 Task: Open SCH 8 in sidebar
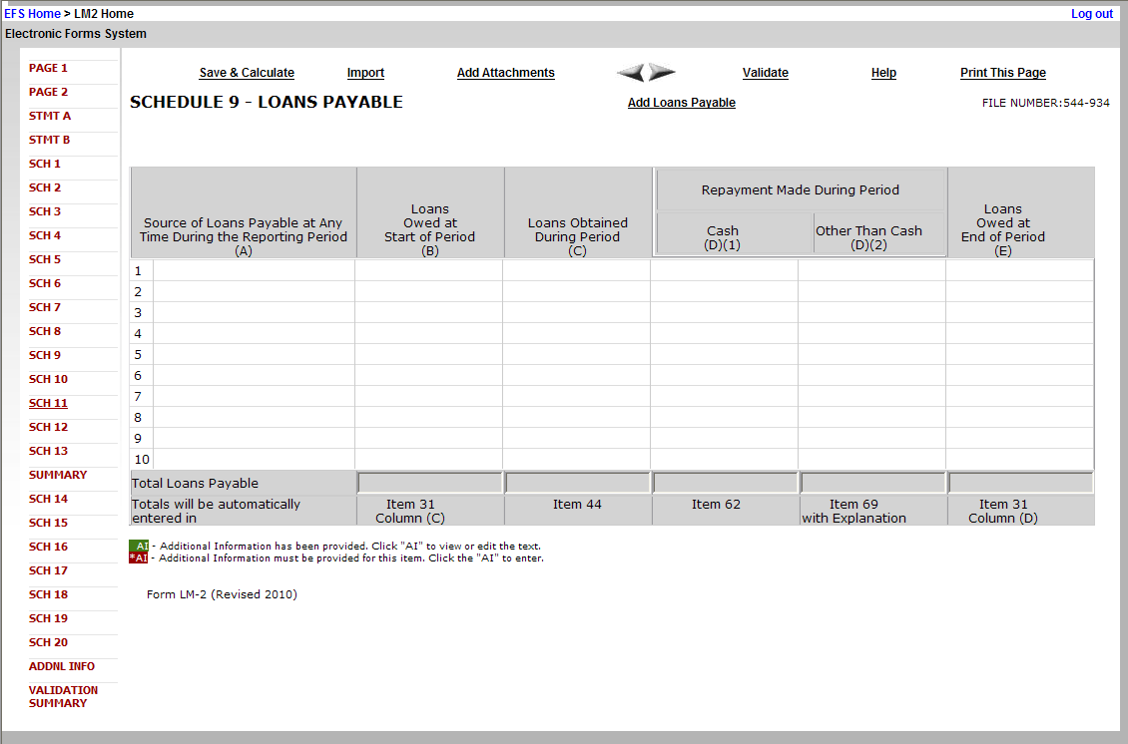click(45, 331)
